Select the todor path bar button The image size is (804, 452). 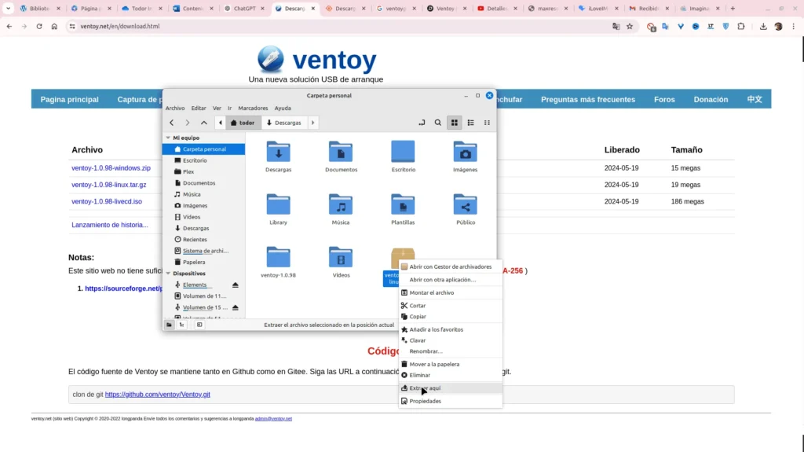click(243, 123)
